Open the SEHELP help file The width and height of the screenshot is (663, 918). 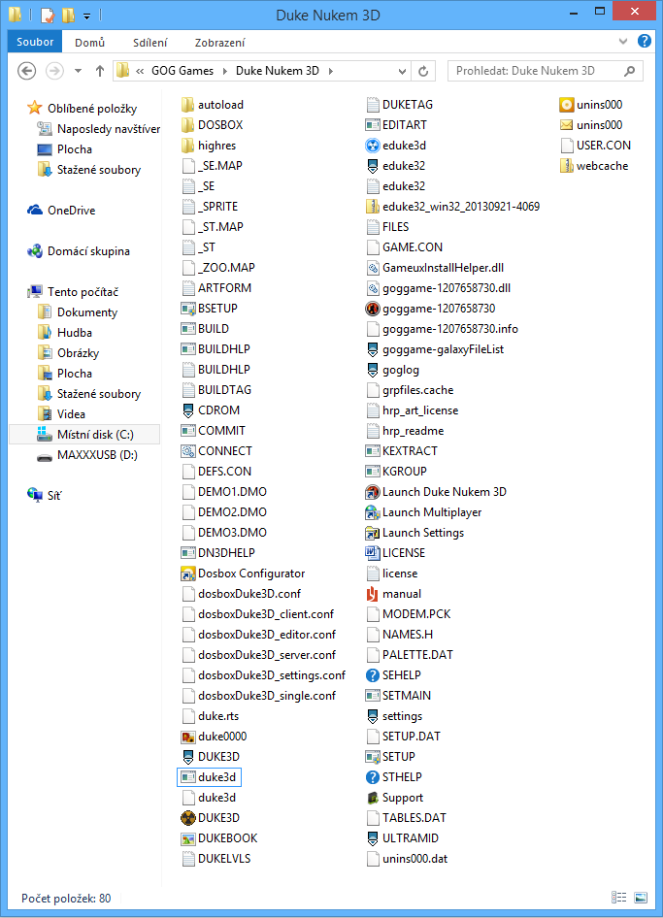click(393, 675)
